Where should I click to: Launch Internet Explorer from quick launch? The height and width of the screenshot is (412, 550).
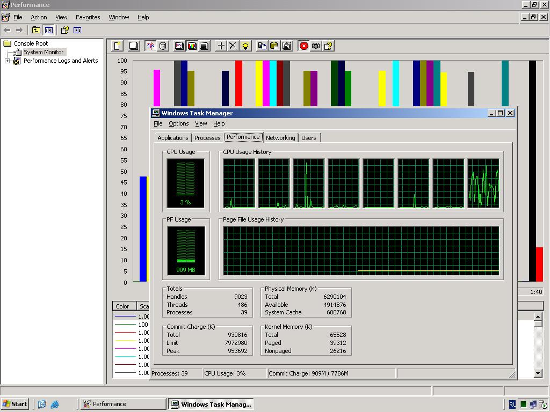pyautogui.click(x=55, y=404)
